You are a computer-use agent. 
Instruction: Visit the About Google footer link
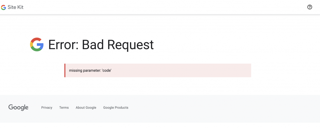86,108
